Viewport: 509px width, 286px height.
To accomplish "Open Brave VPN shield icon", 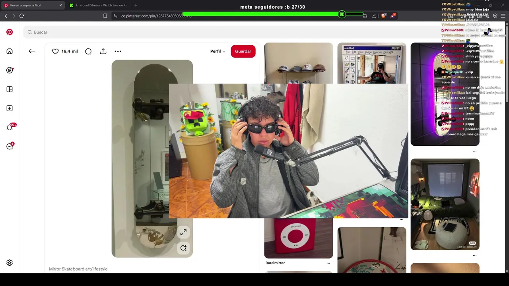I will pyautogui.click(x=495, y=16).
